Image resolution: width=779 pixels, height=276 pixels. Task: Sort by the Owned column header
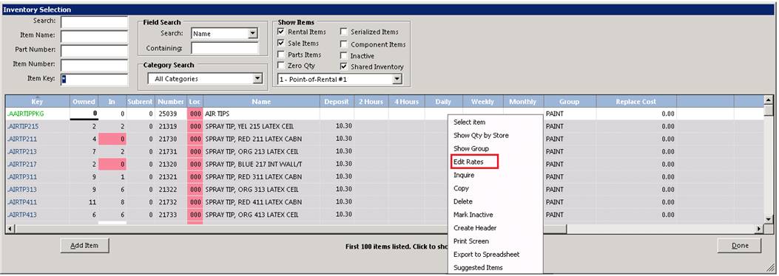tap(84, 101)
